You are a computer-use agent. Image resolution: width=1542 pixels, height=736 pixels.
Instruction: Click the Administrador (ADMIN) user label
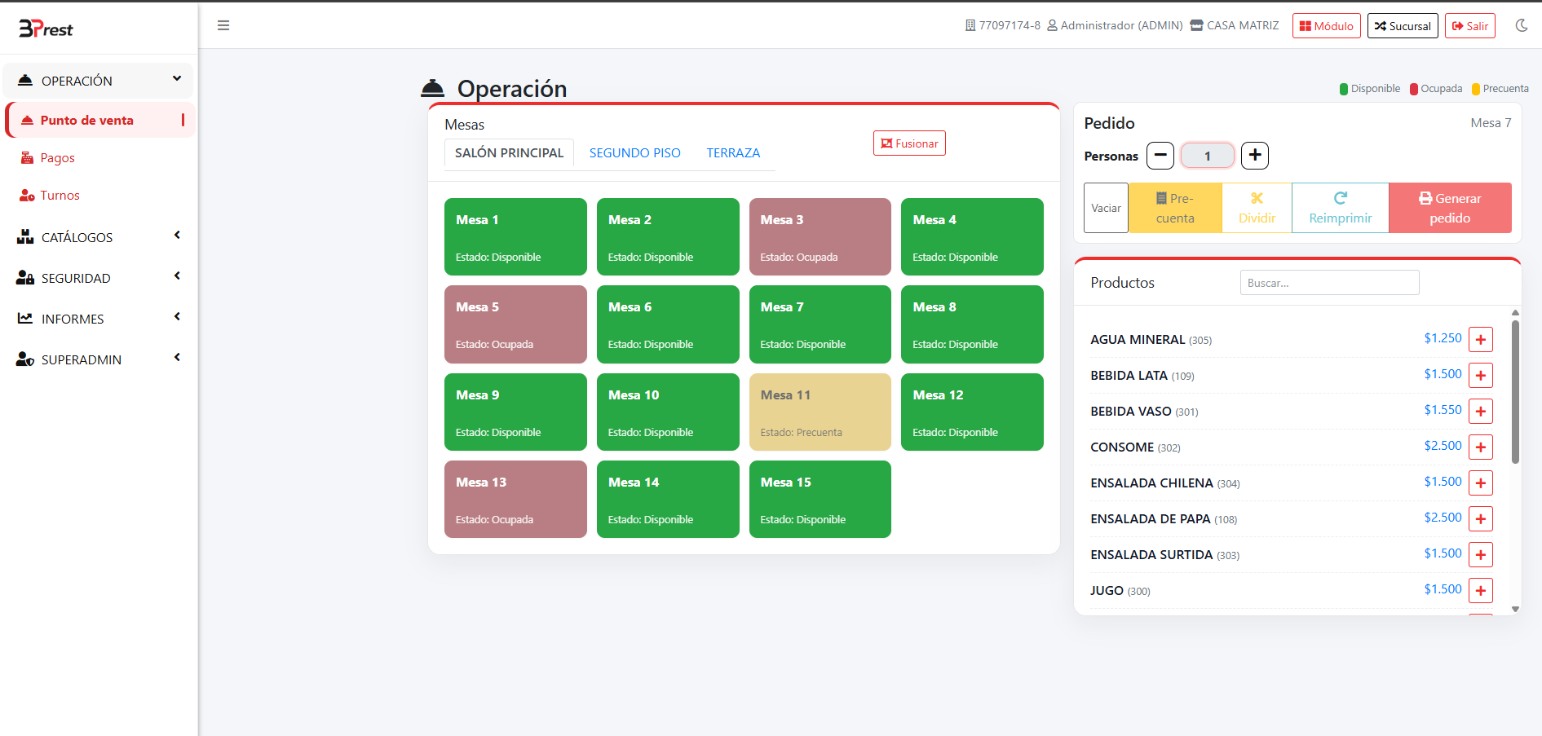(1115, 25)
